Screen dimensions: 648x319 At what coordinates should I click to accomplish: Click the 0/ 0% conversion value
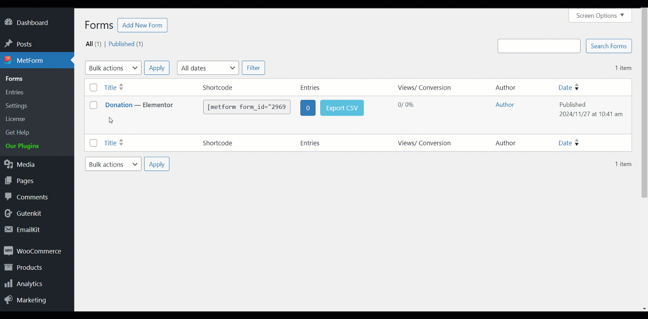[x=405, y=105]
